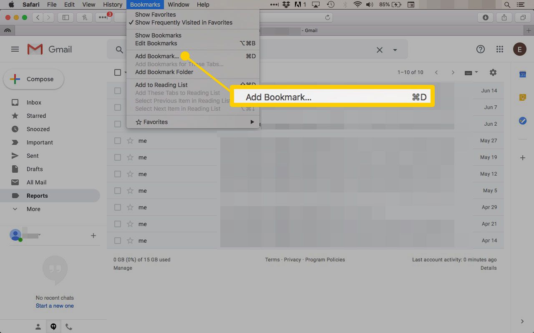Open the Google apps grid
The width and height of the screenshot is (534, 333).
(500, 49)
